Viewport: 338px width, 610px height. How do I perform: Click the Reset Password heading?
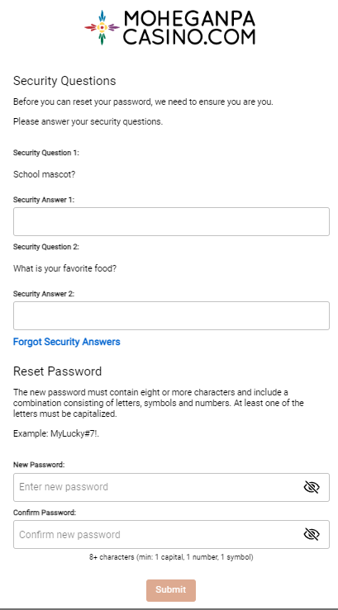(x=57, y=371)
